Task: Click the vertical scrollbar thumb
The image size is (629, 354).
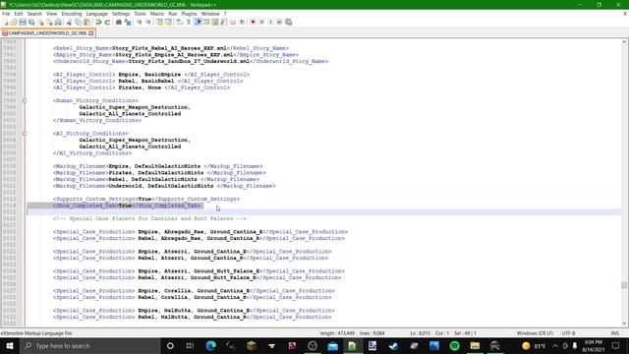Action: tap(624, 285)
